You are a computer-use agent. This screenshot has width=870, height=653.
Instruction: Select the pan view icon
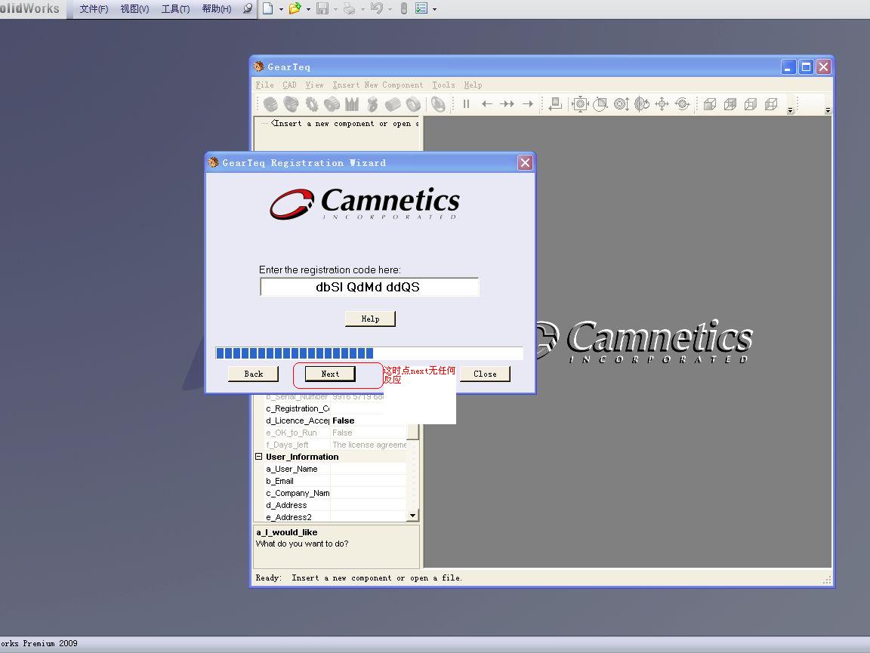pos(662,103)
